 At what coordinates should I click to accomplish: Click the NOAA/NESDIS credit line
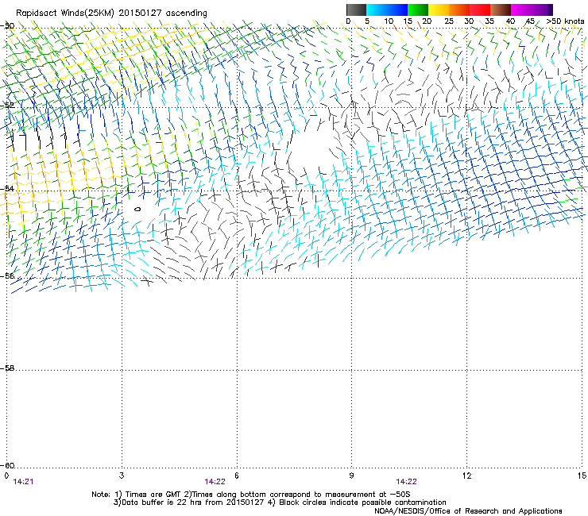(468, 511)
